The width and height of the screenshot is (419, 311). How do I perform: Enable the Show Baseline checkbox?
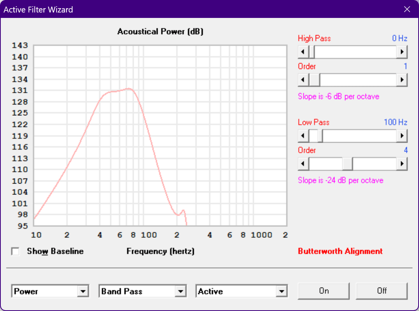(15, 251)
